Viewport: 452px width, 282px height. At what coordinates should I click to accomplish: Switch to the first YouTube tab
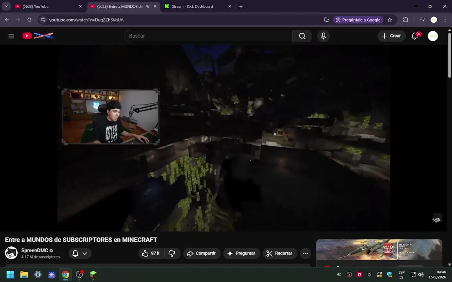(48, 6)
